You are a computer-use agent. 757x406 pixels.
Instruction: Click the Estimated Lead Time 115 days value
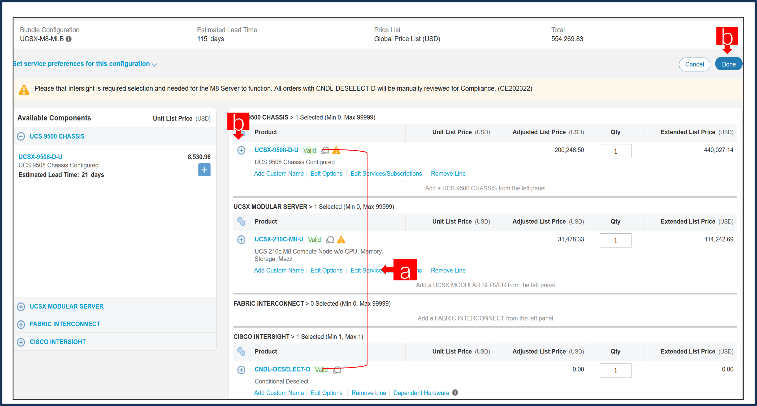coord(210,39)
